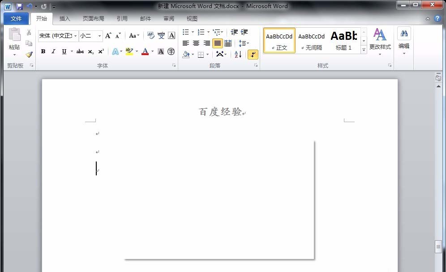Switch to the 插入 tab
446x272 pixels.
[x=64, y=19]
